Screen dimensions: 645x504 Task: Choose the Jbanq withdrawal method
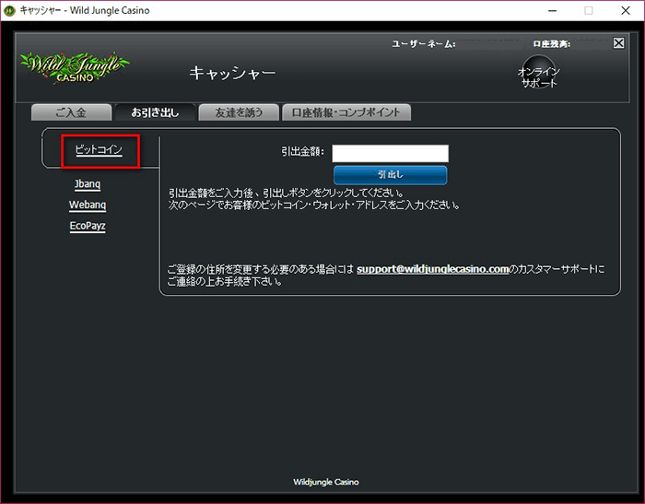click(x=88, y=184)
